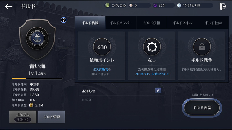Screen dimensions: 232x130
Task: Click the anchor guild emblem
Action: pos(37,38)
